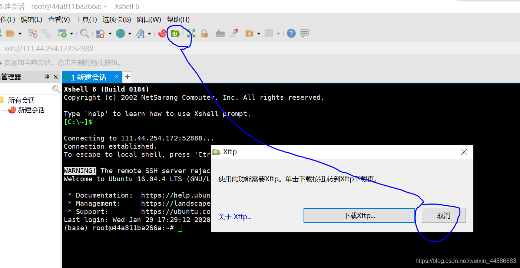
Task: Expand the dropdown beside the Properties icon
Action: (x=72, y=34)
